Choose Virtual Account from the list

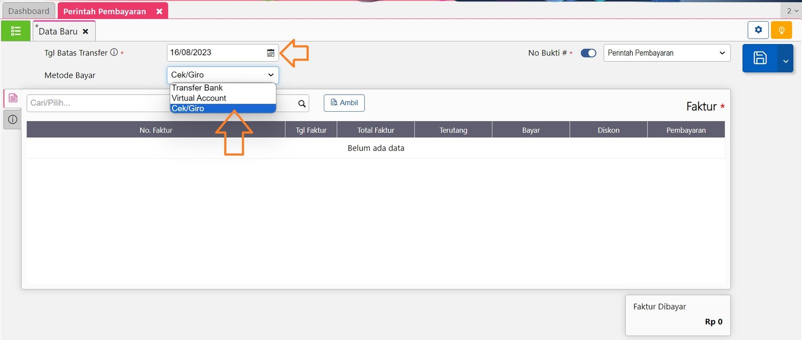pyautogui.click(x=199, y=98)
